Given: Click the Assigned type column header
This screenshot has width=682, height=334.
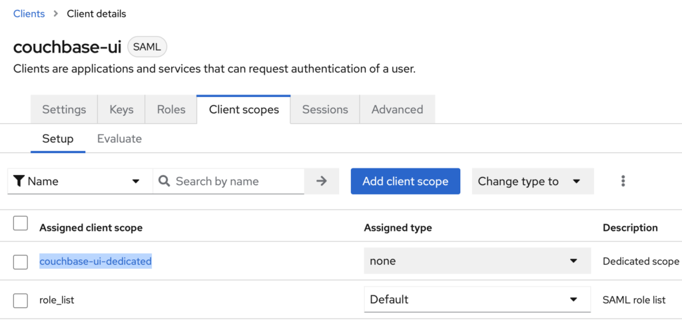Looking at the screenshot, I should coord(398,228).
